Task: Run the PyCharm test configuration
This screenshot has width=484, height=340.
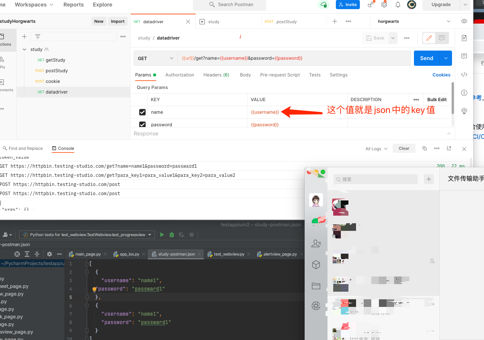Action: click(x=162, y=235)
